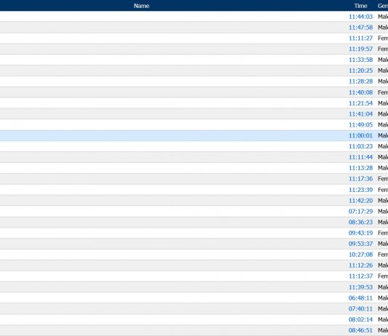
Task: Select the 08:46:51 time link
Action: (x=360, y=330)
